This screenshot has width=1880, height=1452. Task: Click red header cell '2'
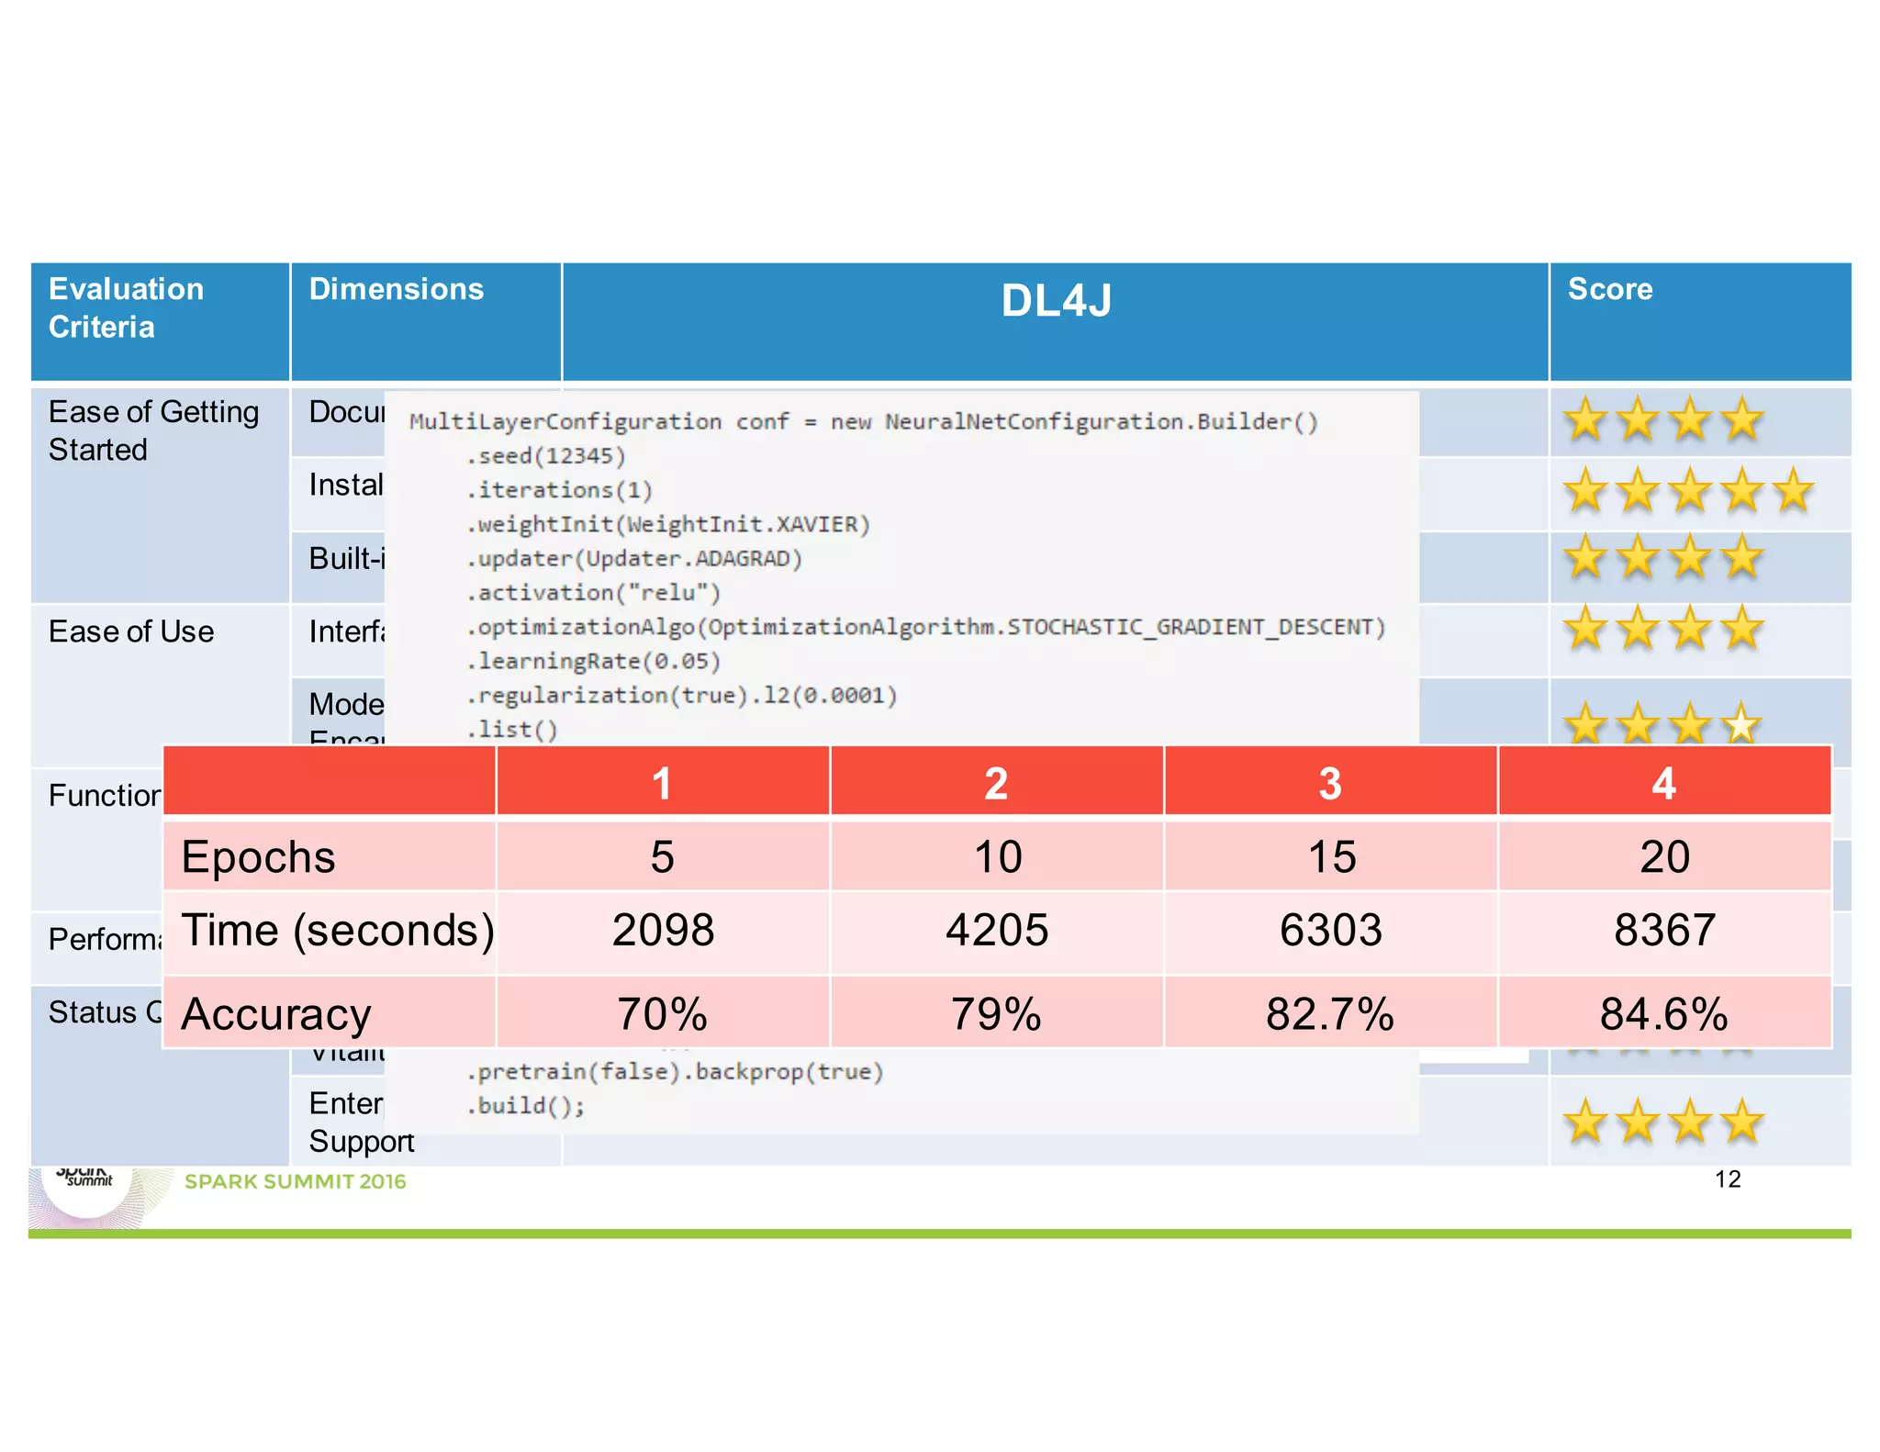click(x=997, y=781)
